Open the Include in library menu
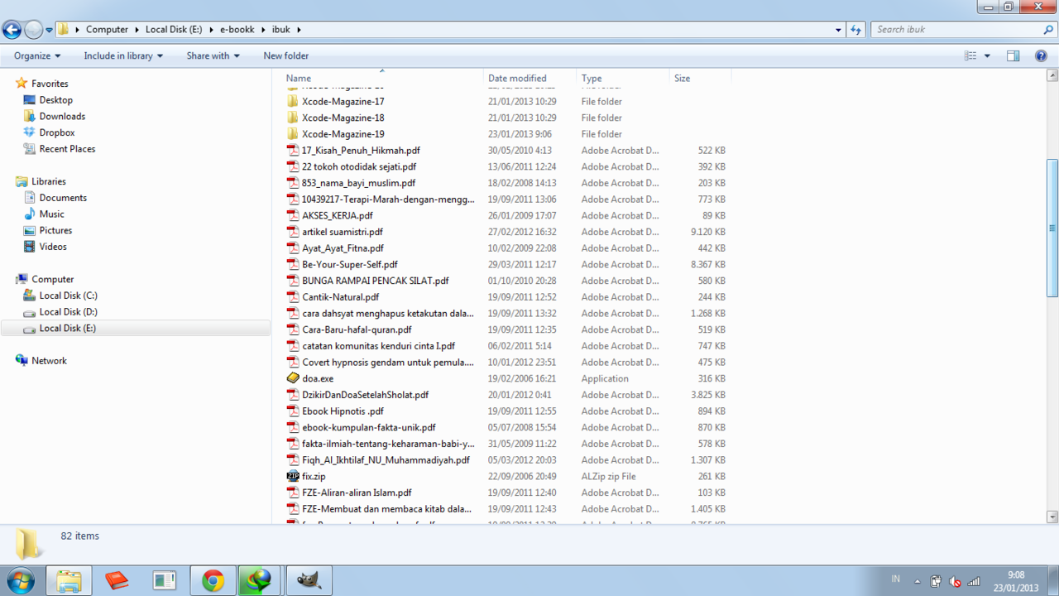This screenshot has width=1059, height=596. (123, 55)
